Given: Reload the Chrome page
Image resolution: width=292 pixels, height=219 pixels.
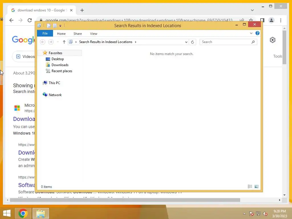Looking at the screenshot, I should click(30, 20).
